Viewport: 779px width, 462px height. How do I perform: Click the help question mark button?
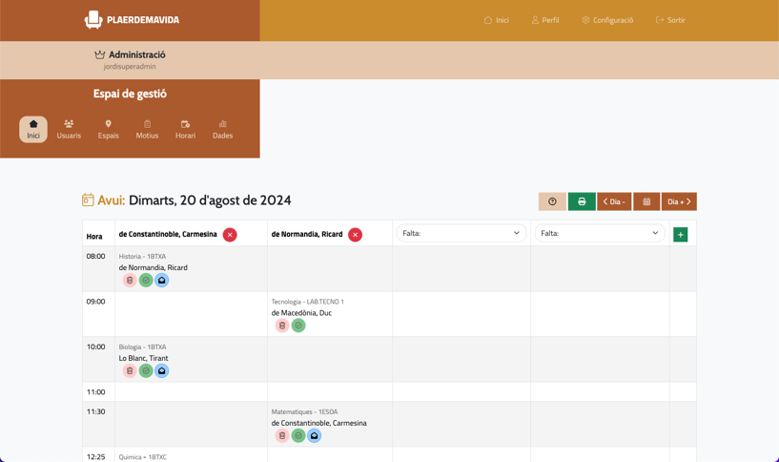point(552,201)
